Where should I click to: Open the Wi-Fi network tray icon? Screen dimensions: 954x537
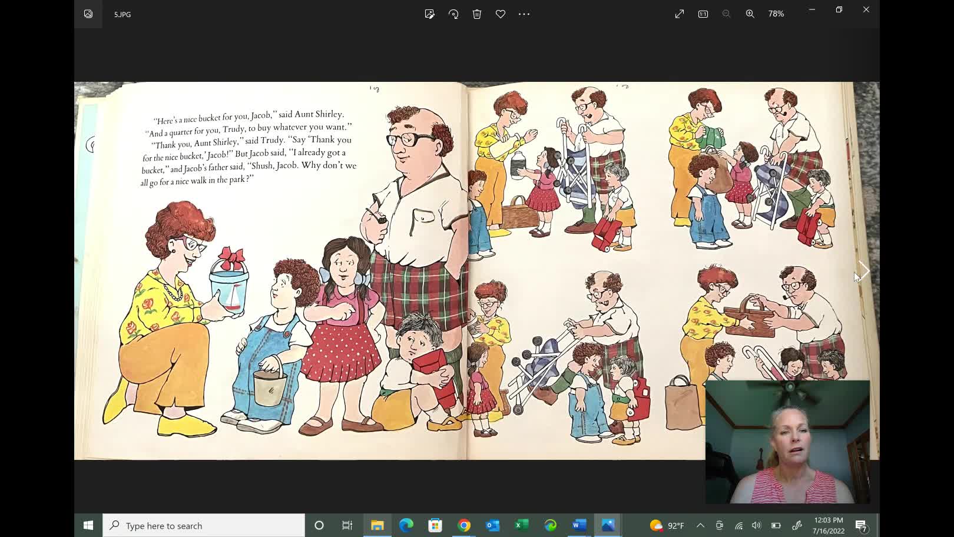[x=738, y=525]
